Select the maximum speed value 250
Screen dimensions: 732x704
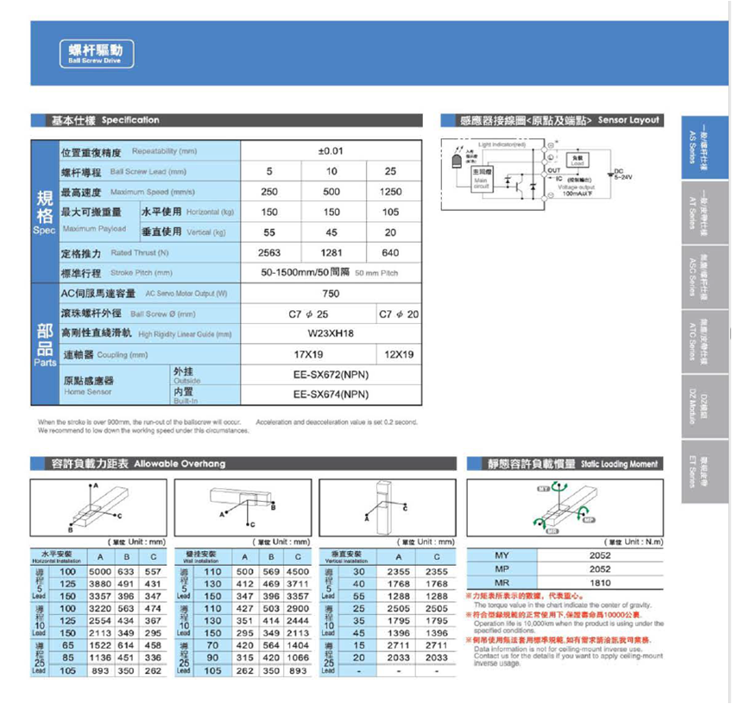269,192
